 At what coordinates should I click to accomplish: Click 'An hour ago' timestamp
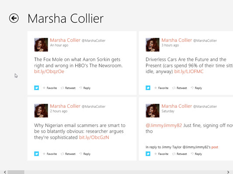(x=59, y=45)
